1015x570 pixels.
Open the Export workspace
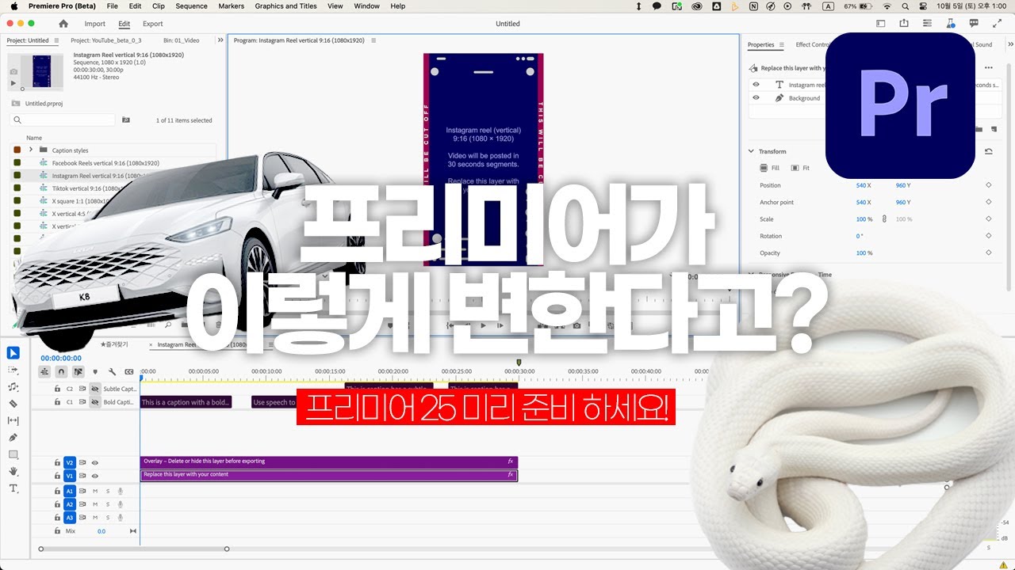[x=153, y=24]
